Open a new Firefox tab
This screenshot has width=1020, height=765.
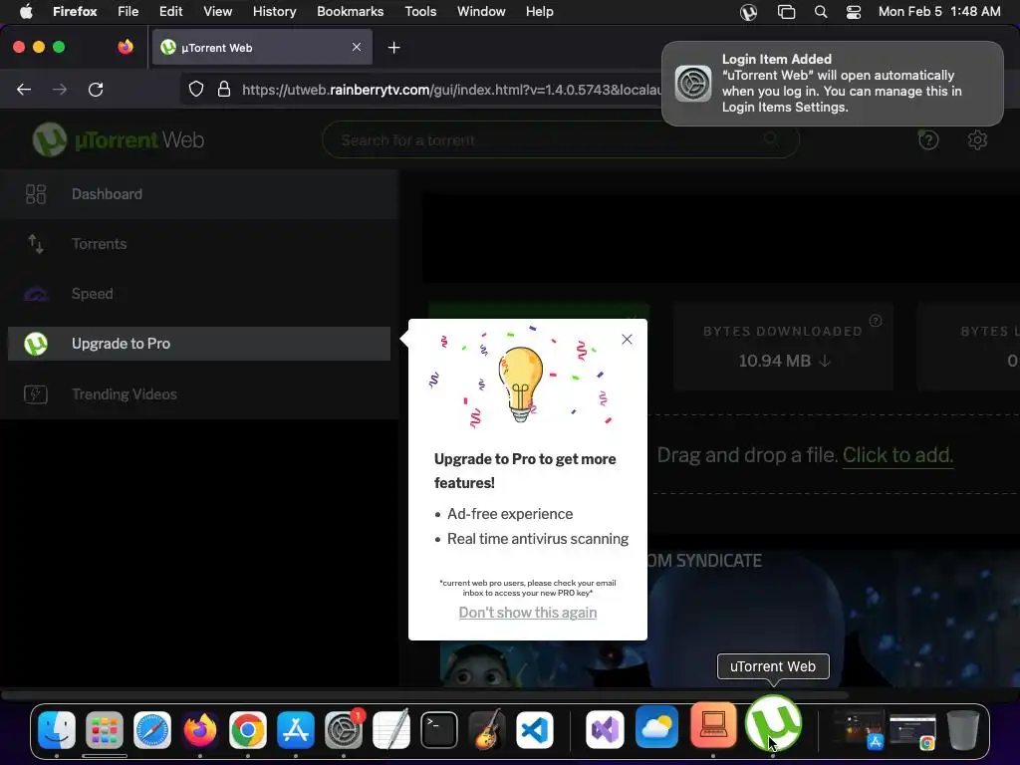click(x=393, y=48)
